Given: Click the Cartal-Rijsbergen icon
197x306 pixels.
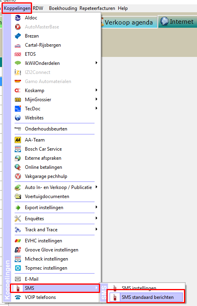Looking at the screenshot, I should click(x=18, y=46).
